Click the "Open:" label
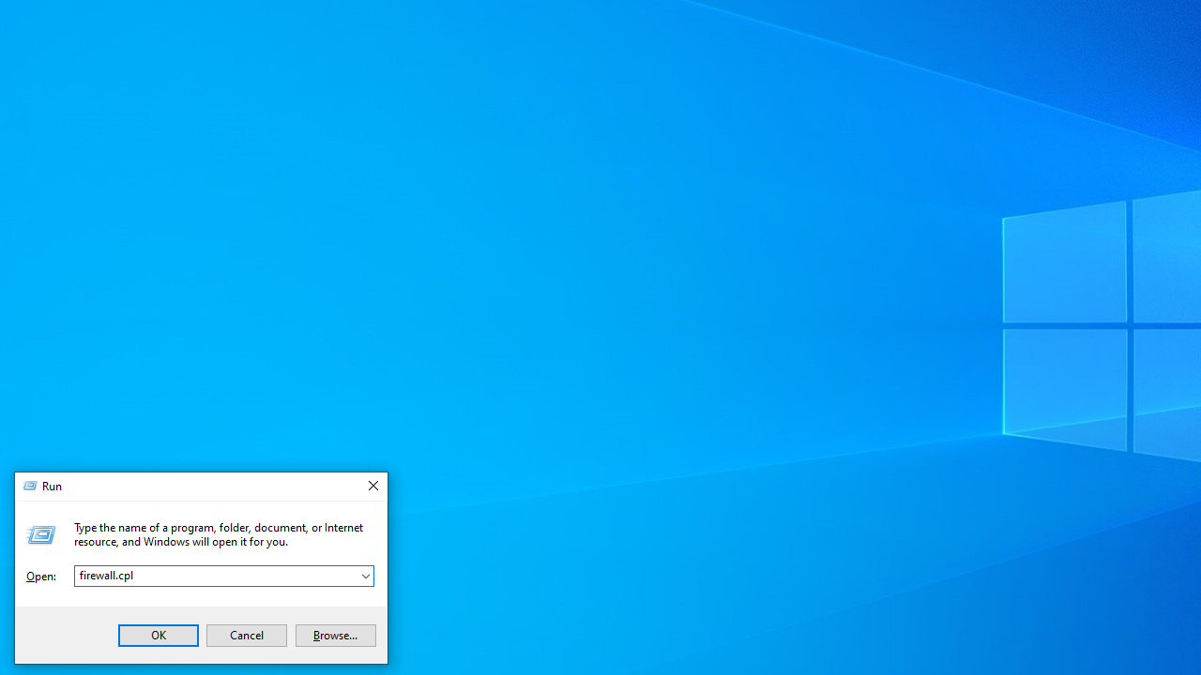The image size is (1201, 675). coord(41,577)
